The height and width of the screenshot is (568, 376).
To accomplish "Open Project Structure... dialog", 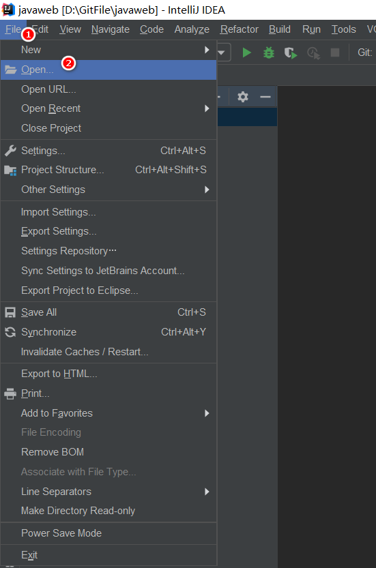I will (109, 170).
